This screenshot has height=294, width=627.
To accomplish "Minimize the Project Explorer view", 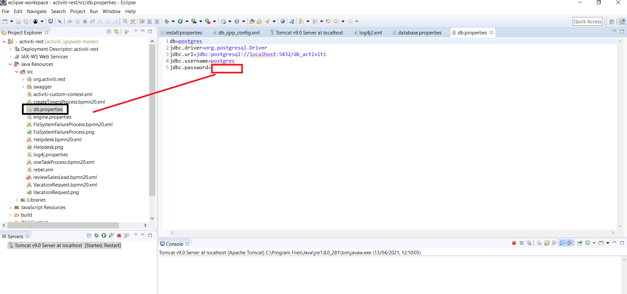I will pyautogui.click(x=143, y=31).
